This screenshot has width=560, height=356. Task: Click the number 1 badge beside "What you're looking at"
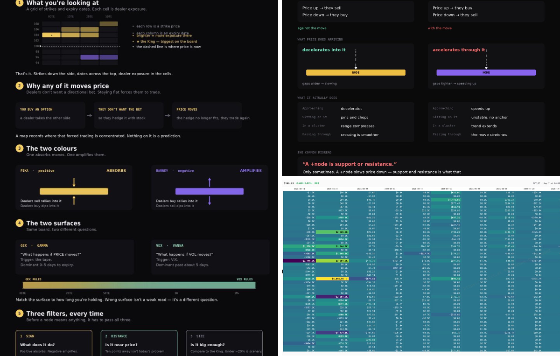click(x=19, y=3)
